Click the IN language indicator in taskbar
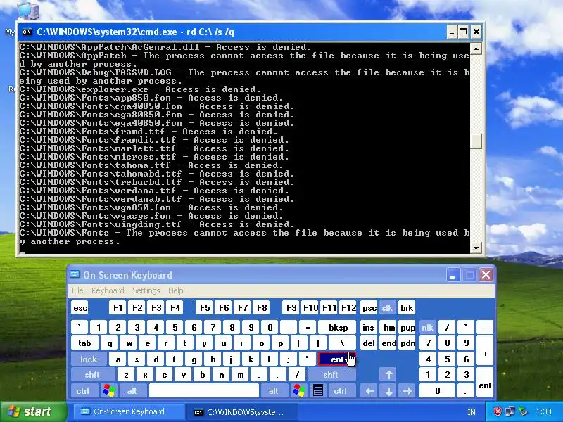The width and height of the screenshot is (563, 422). 471,412
